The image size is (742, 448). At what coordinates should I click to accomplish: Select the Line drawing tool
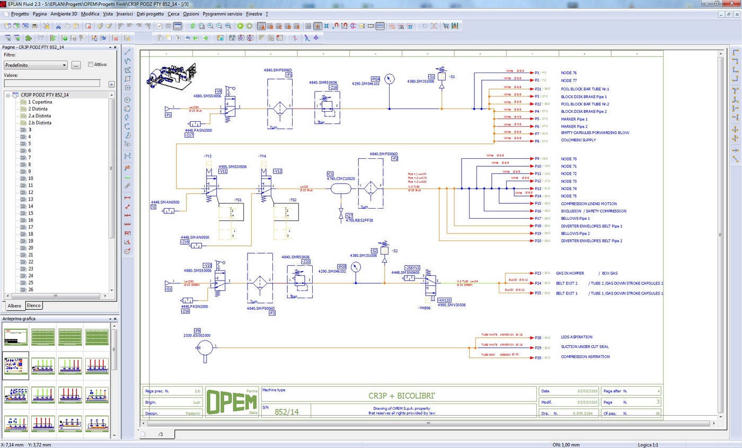[x=127, y=53]
